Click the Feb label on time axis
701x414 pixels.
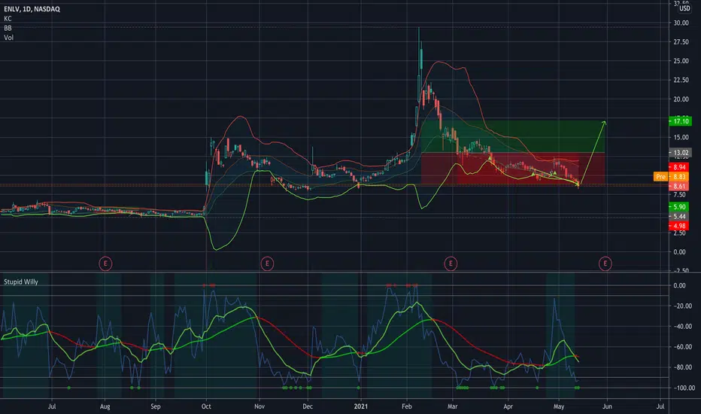406,406
